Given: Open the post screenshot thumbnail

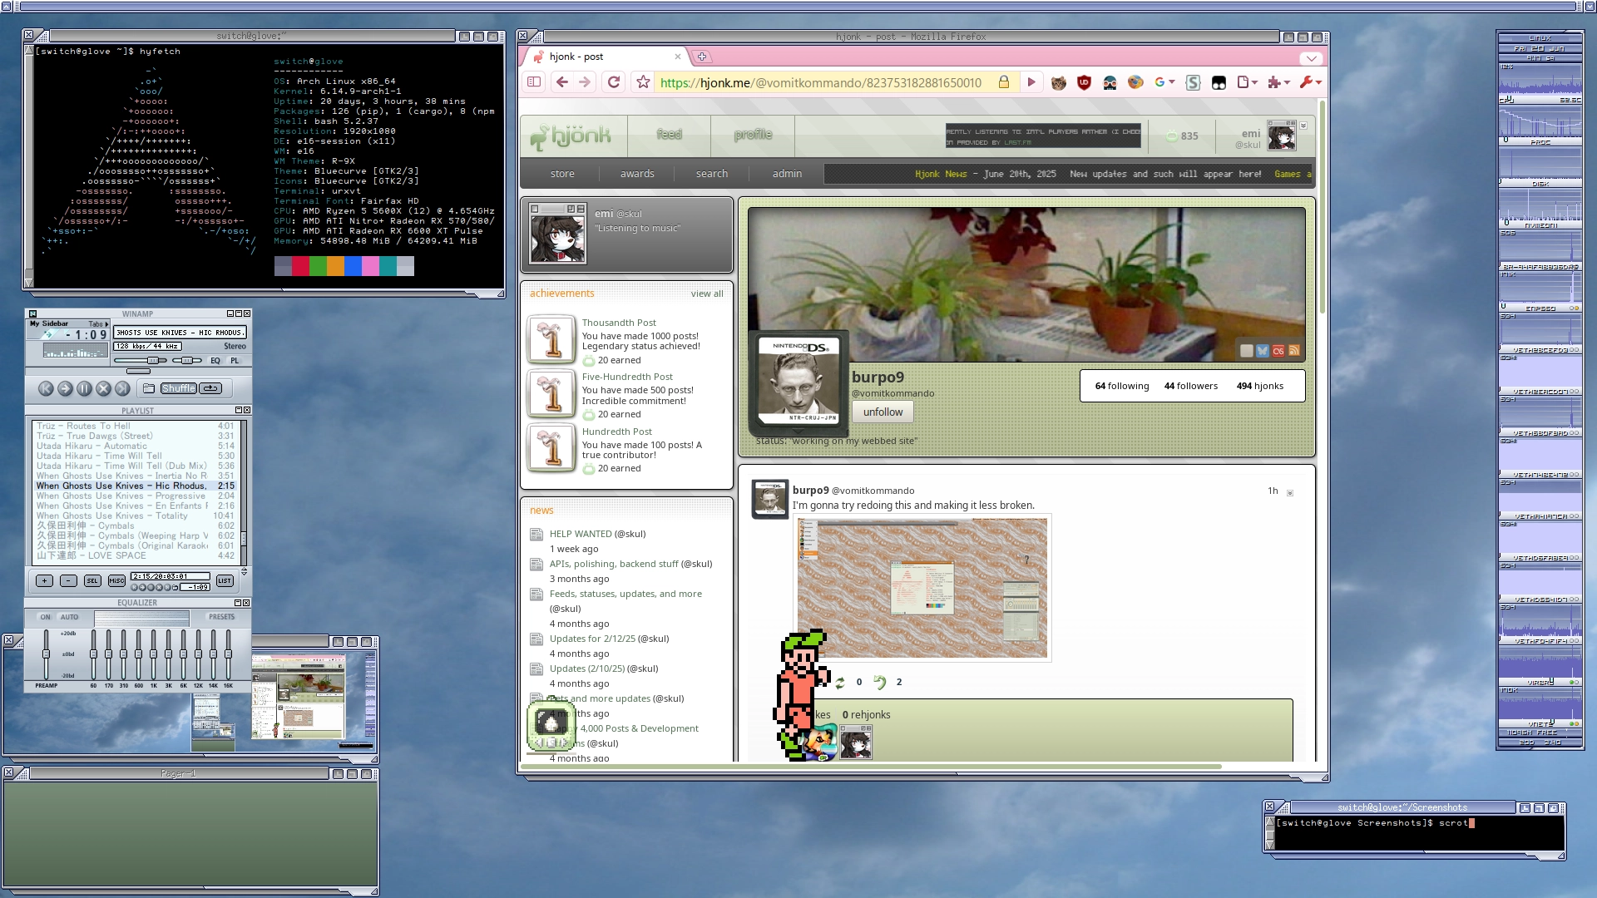Looking at the screenshot, I should point(922,588).
